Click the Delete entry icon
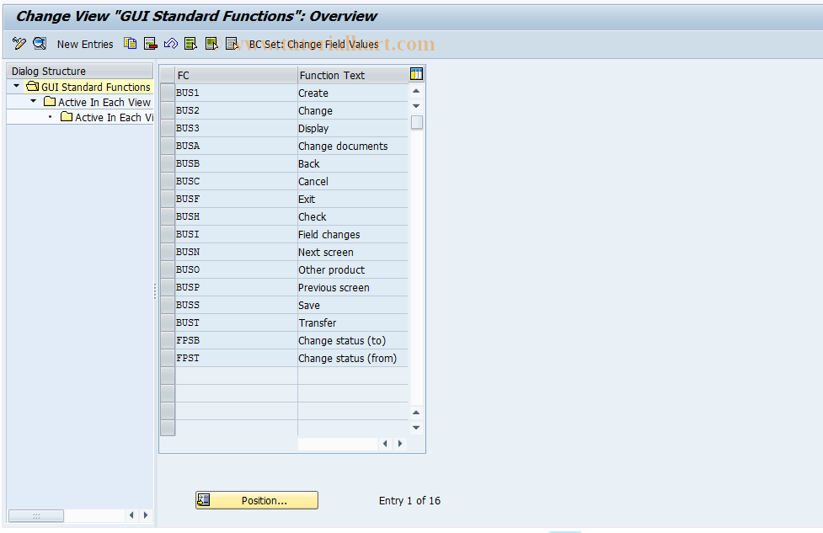The height and width of the screenshot is (533, 823). click(151, 44)
